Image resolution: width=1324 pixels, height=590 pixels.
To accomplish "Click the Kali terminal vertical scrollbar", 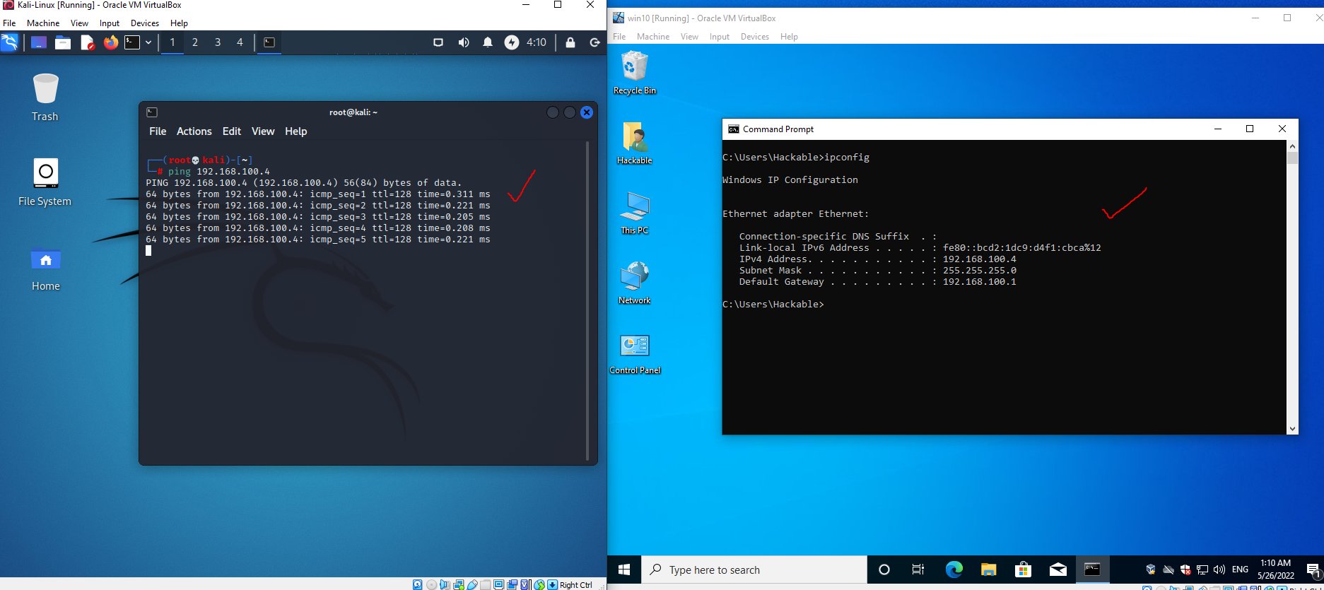I will [x=587, y=300].
